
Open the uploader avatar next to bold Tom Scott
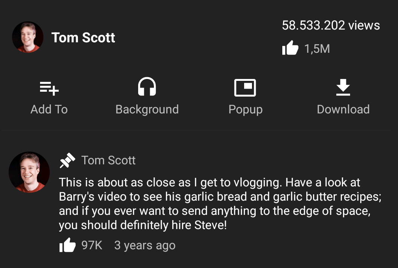tap(28, 37)
